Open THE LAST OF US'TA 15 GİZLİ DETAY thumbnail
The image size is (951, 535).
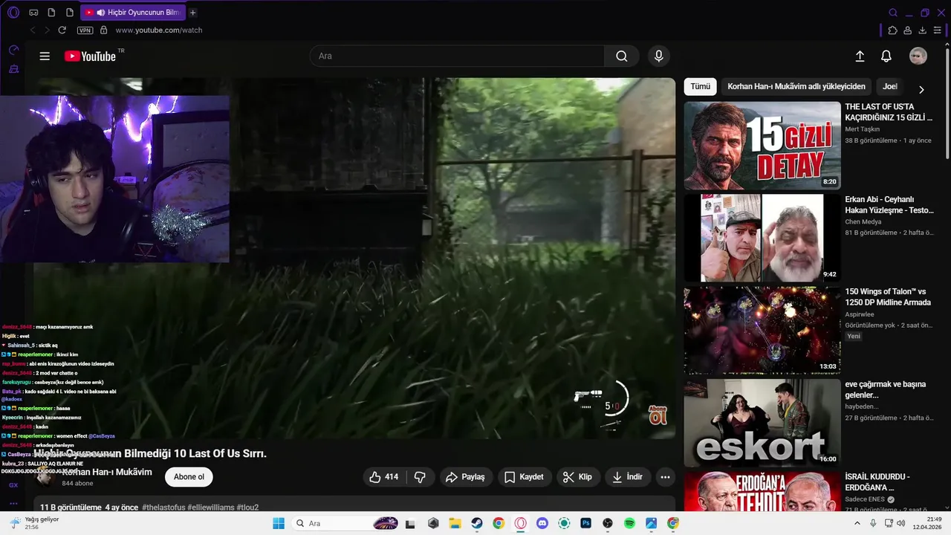(x=762, y=146)
